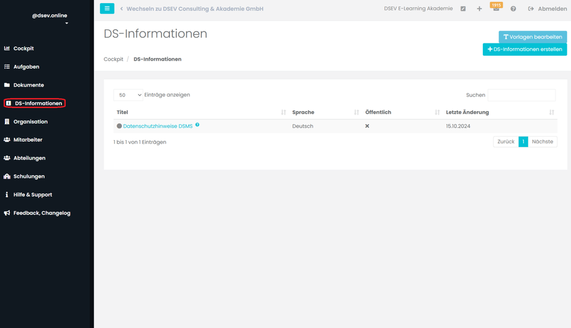Click the Nächste pagination button

542,141
